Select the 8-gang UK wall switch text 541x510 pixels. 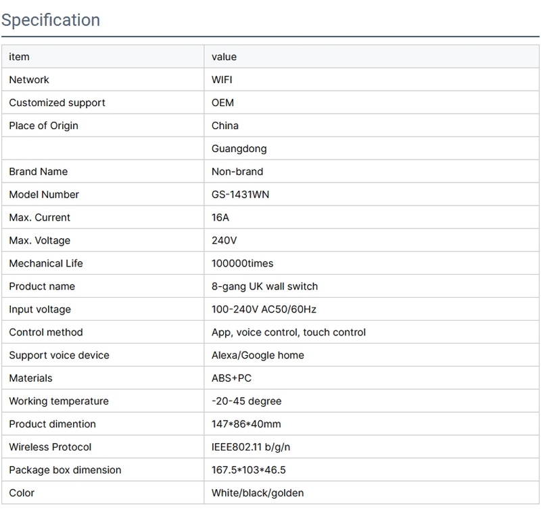click(x=264, y=287)
